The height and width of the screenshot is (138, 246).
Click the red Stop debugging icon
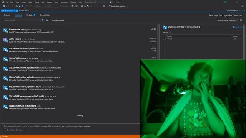[85, 6]
